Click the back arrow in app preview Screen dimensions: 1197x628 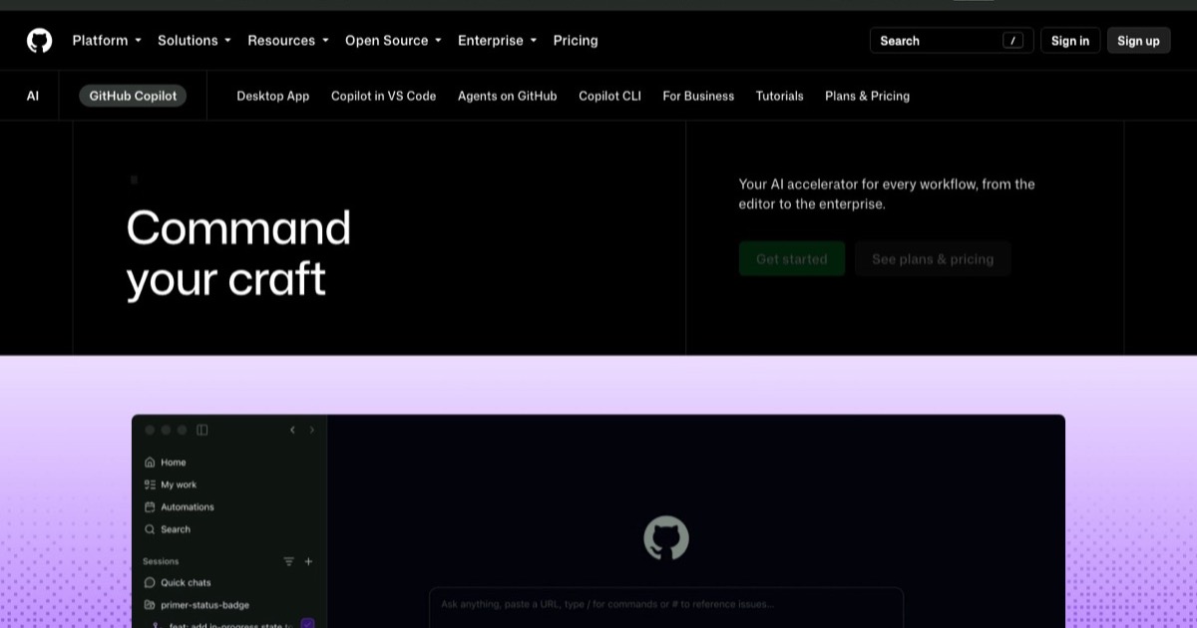click(292, 430)
